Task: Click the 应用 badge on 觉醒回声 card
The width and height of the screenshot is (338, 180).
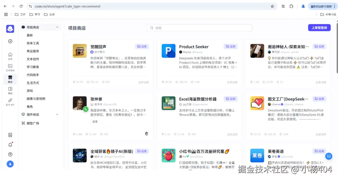Action: pyautogui.click(x=142, y=47)
